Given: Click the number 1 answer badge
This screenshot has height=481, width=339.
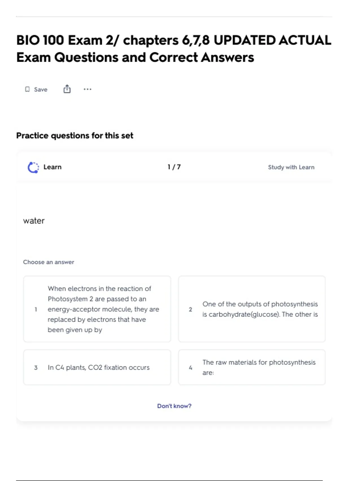Looking at the screenshot, I should (36, 309).
